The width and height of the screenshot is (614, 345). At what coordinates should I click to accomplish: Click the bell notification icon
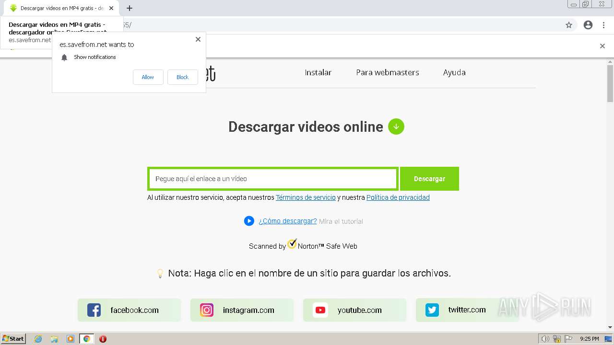pyautogui.click(x=64, y=57)
